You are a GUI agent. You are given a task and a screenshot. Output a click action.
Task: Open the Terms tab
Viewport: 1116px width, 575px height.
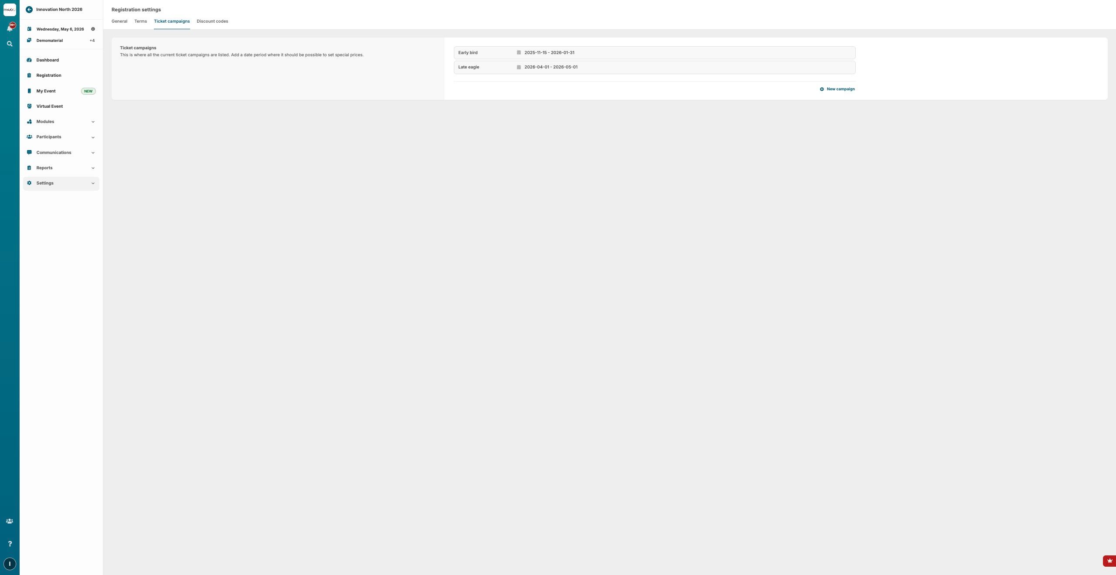(x=140, y=21)
